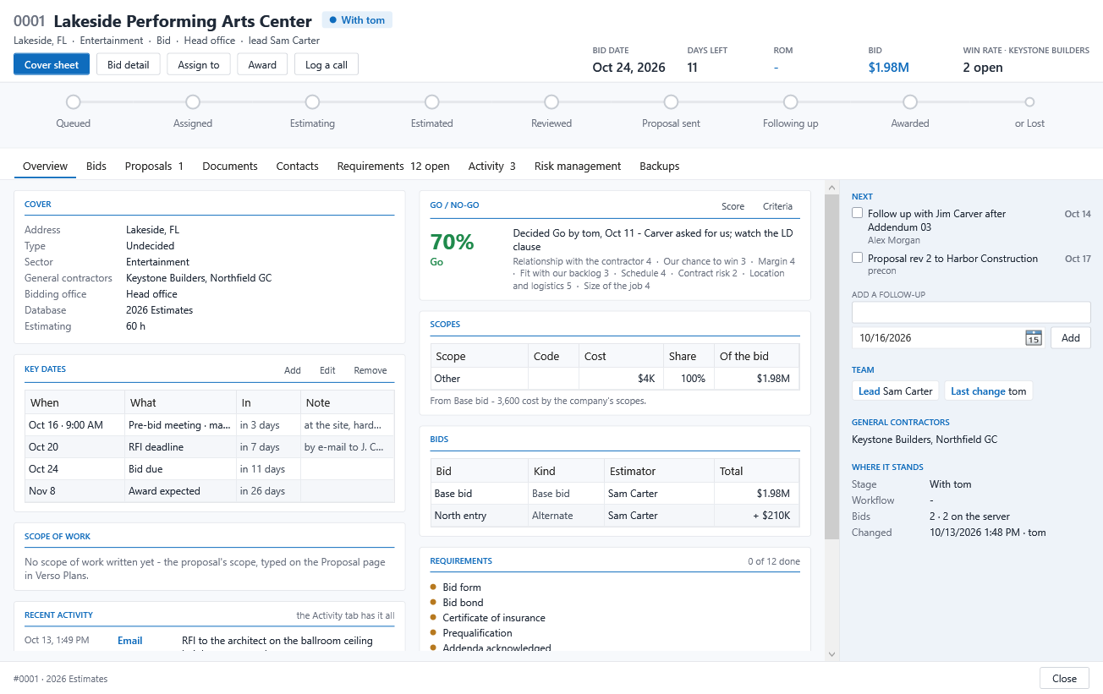1103x694 pixels.
Task: Select the Assigned stage circle
Action: pyautogui.click(x=193, y=102)
